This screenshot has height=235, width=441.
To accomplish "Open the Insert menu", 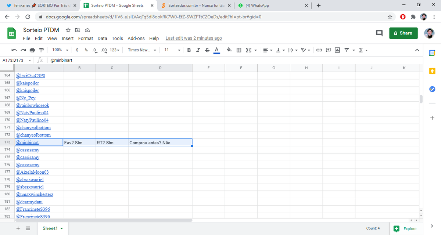I will (68, 38).
